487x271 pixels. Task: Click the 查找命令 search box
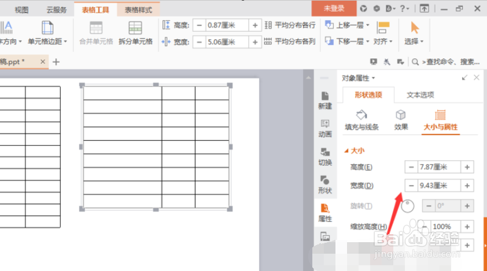click(x=451, y=62)
